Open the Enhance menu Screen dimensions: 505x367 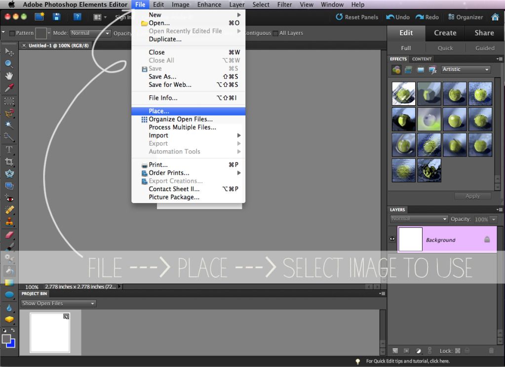(209, 4)
